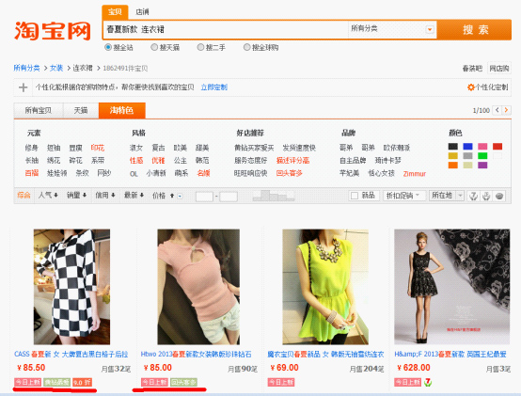
Task: Click green 回头客多 badge under Htwo item
Action: pyautogui.click(x=183, y=383)
